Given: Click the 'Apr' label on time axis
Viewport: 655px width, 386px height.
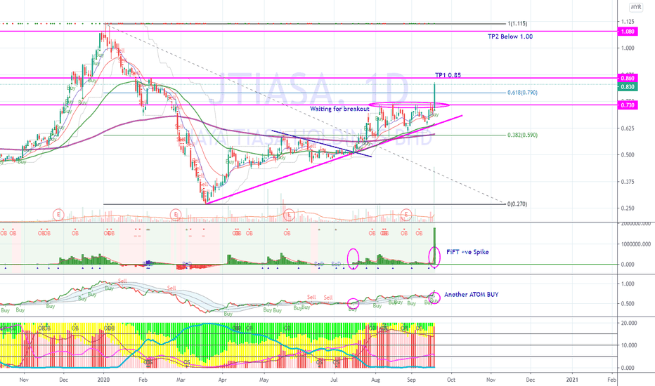Looking at the screenshot, I should point(223,380).
